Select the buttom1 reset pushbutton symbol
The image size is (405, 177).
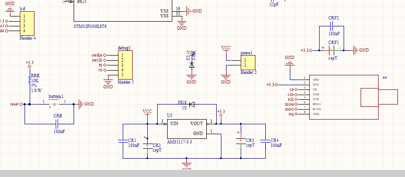coord(54,104)
